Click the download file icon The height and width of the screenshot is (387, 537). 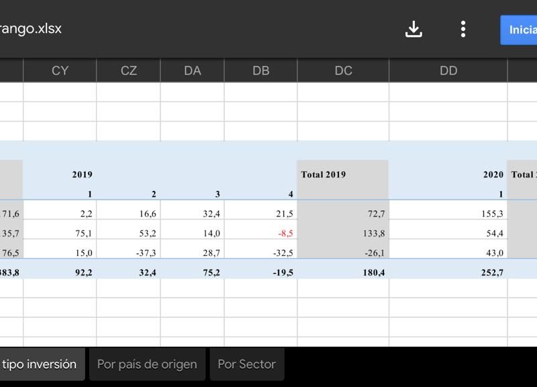point(413,29)
